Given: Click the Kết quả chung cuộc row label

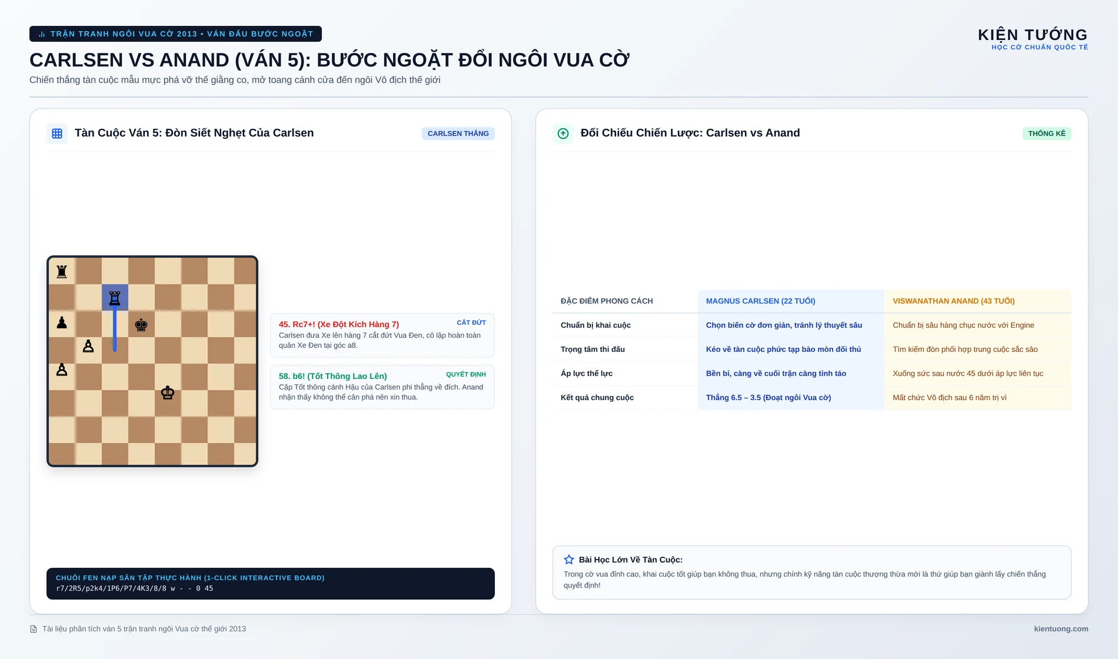Looking at the screenshot, I should pos(597,398).
